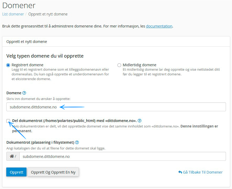Go to List domener breadcrumb
The height and width of the screenshot is (189, 232).
[x=13, y=14]
